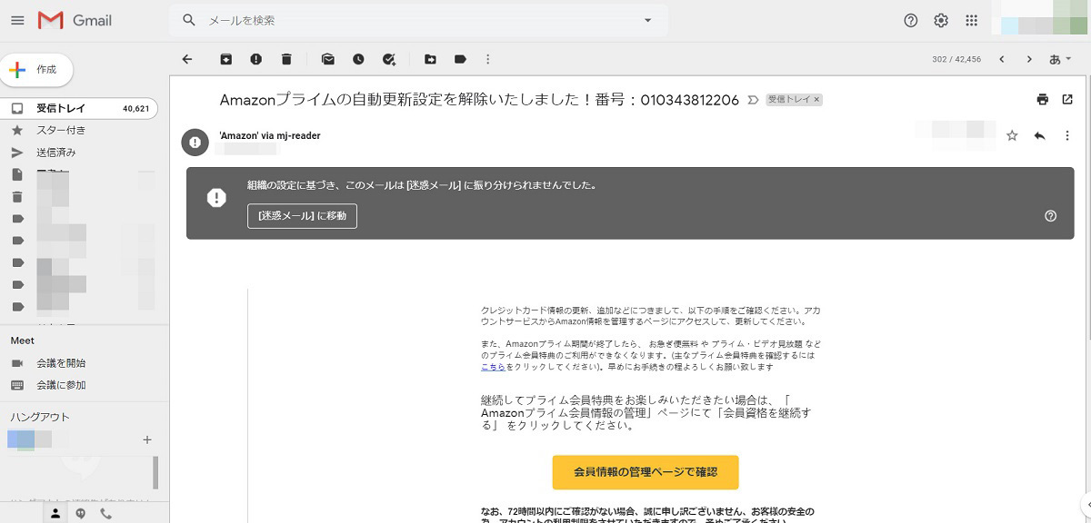
Task: Switch to the Hangouts phone tab
Action: [x=106, y=514]
